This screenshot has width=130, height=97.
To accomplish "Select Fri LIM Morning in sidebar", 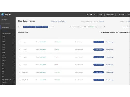I will tap(6, 79).
